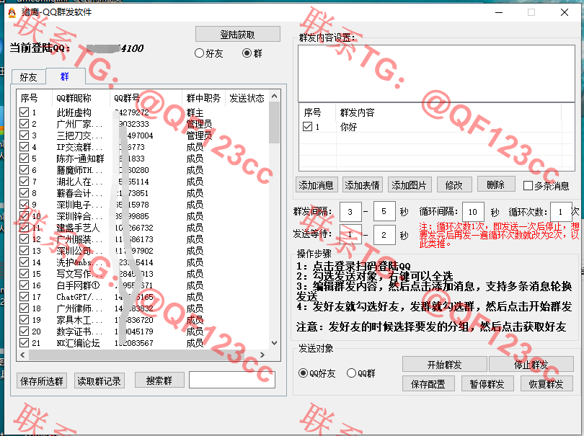Click the 删除 button
This screenshot has width=584, height=436.
[x=496, y=184]
